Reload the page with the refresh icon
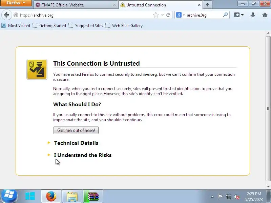This screenshot has height=203, width=271. pyautogui.click(x=168, y=15)
